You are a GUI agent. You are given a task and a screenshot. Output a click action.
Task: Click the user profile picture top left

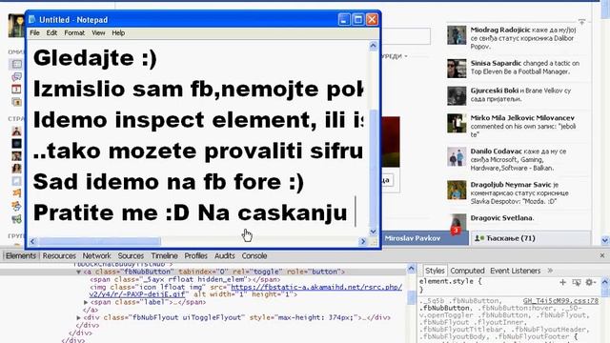click(16, 26)
